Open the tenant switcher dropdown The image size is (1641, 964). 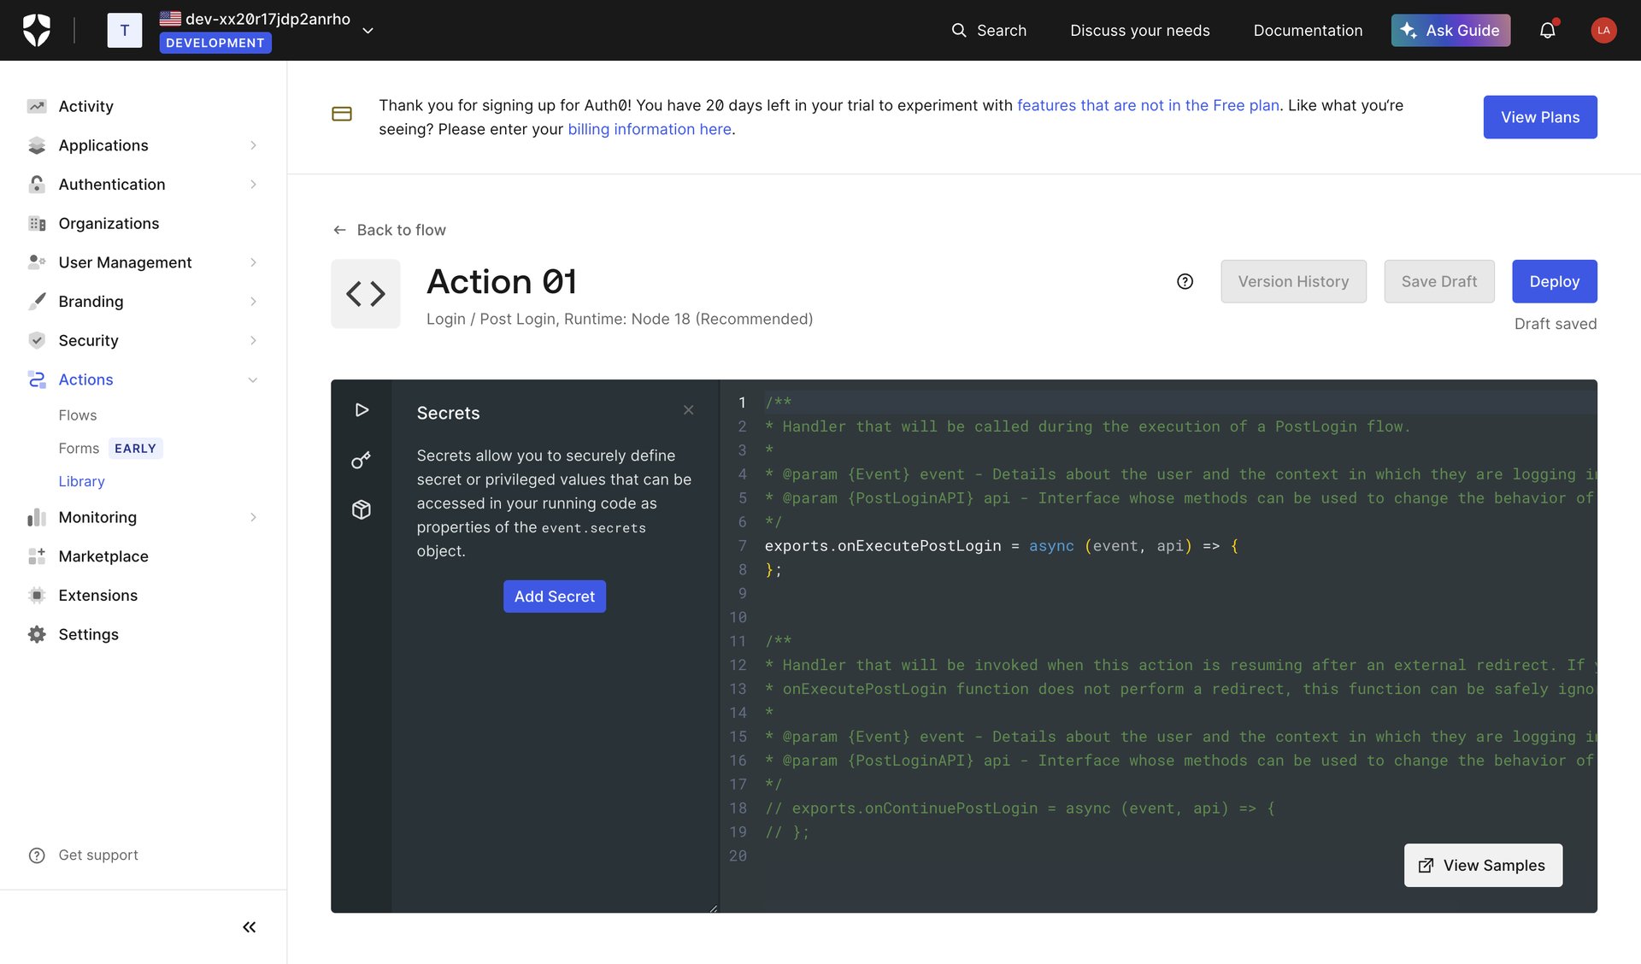pyautogui.click(x=368, y=30)
